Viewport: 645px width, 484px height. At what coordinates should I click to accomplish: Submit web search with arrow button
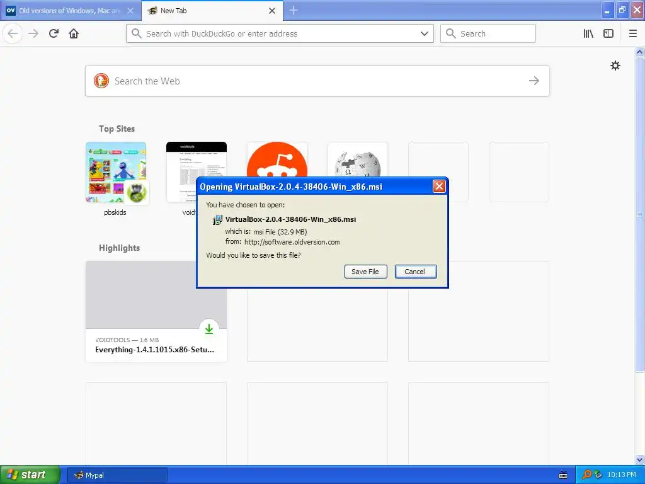click(x=534, y=81)
